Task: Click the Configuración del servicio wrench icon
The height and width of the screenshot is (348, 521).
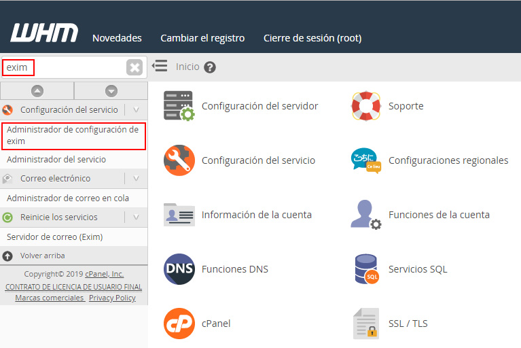Action: tap(179, 160)
